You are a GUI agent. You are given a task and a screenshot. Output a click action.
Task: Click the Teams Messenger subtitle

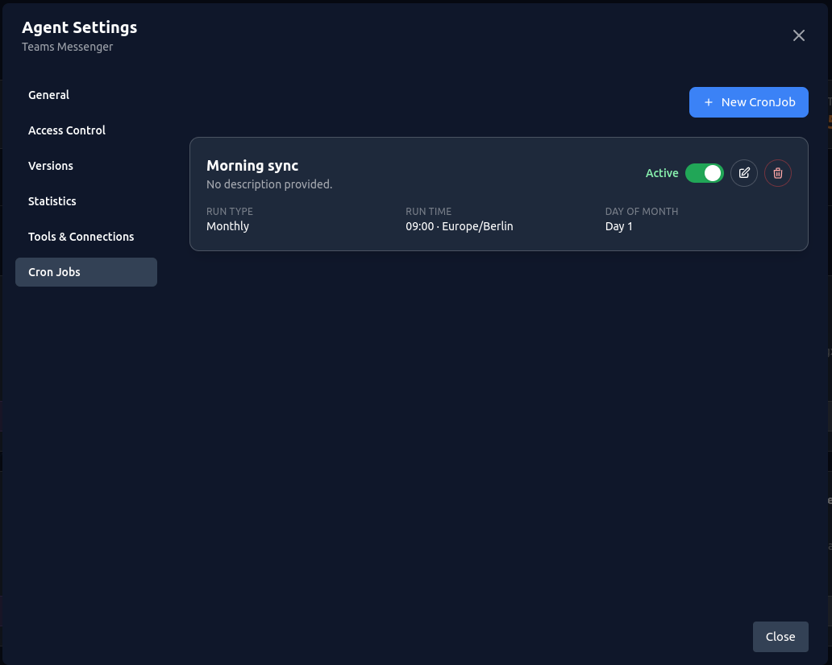68,47
